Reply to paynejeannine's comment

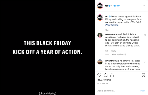(x=113, y=51)
